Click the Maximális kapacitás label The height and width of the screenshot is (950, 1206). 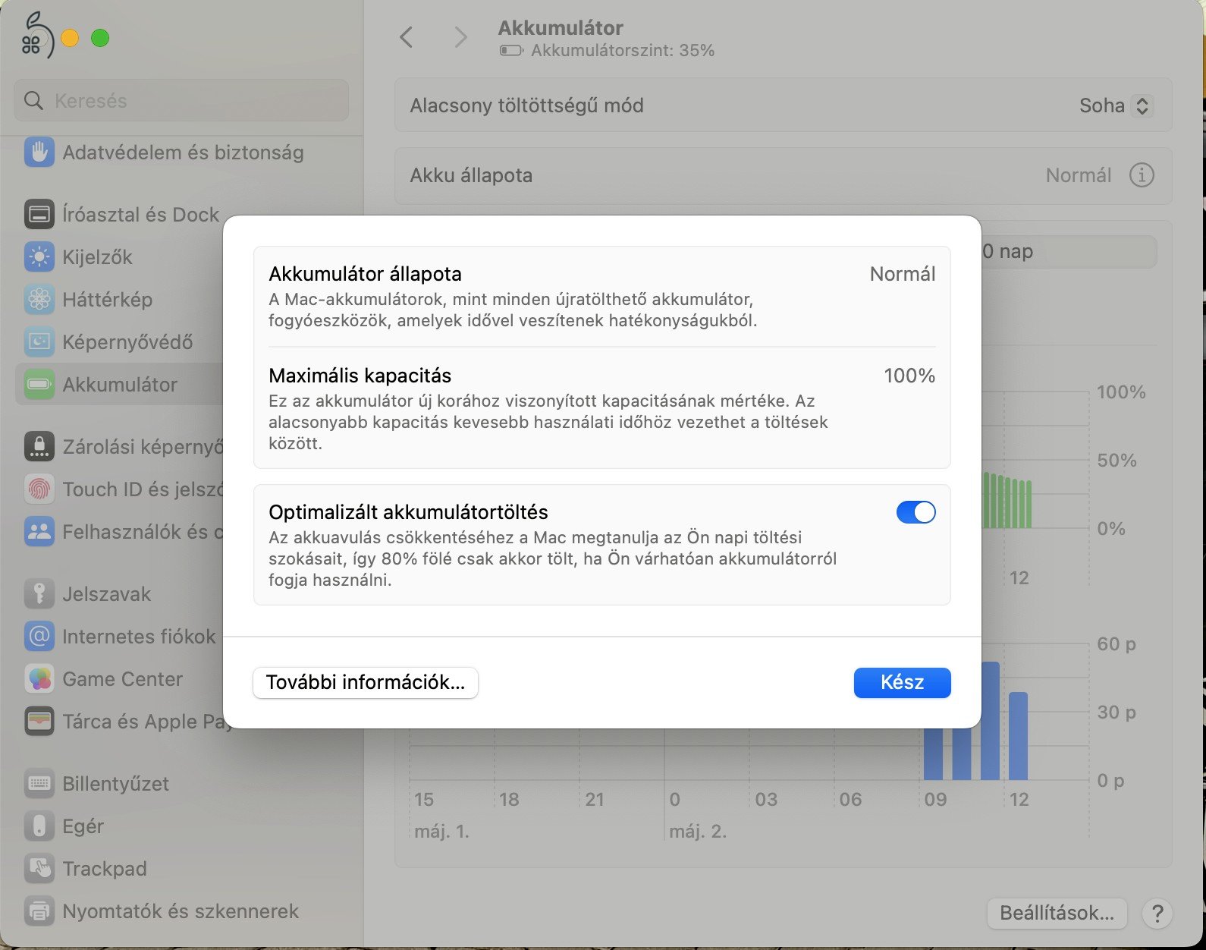[360, 376]
